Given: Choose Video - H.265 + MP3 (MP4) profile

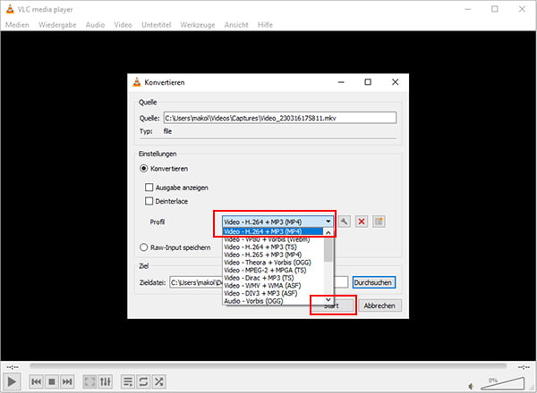Looking at the screenshot, I should tap(273, 255).
